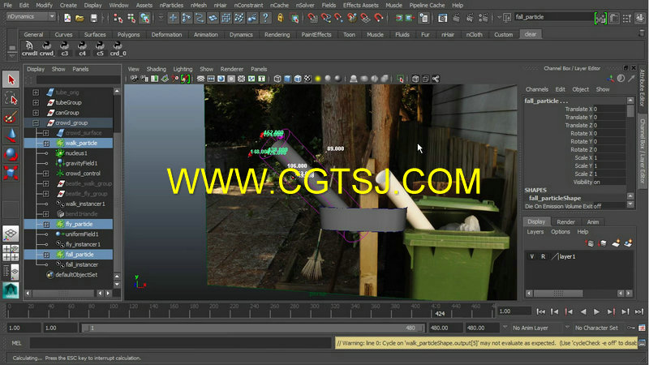Click the save scene icon
Image resolution: width=649 pixels, height=365 pixels.
[94, 18]
